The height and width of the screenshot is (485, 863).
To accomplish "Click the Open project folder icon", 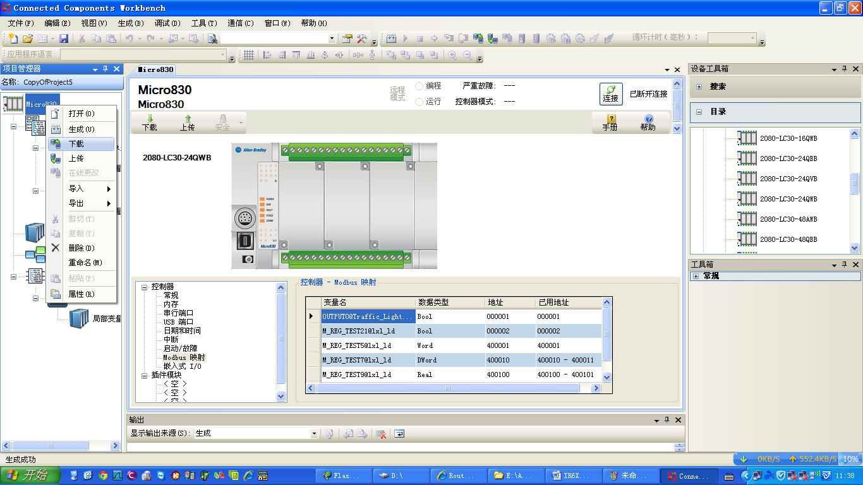I will (x=28, y=39).
